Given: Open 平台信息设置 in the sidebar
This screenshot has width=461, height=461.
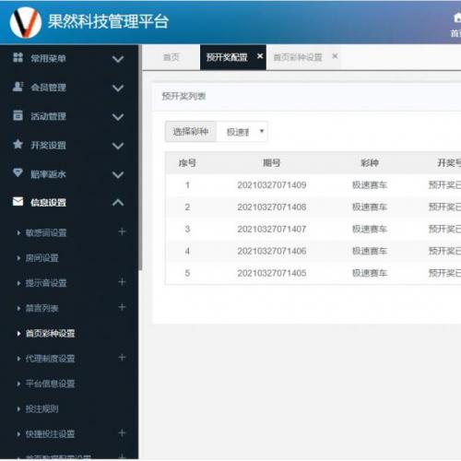Looking at the screenshot, I should [x=50, y=384].
